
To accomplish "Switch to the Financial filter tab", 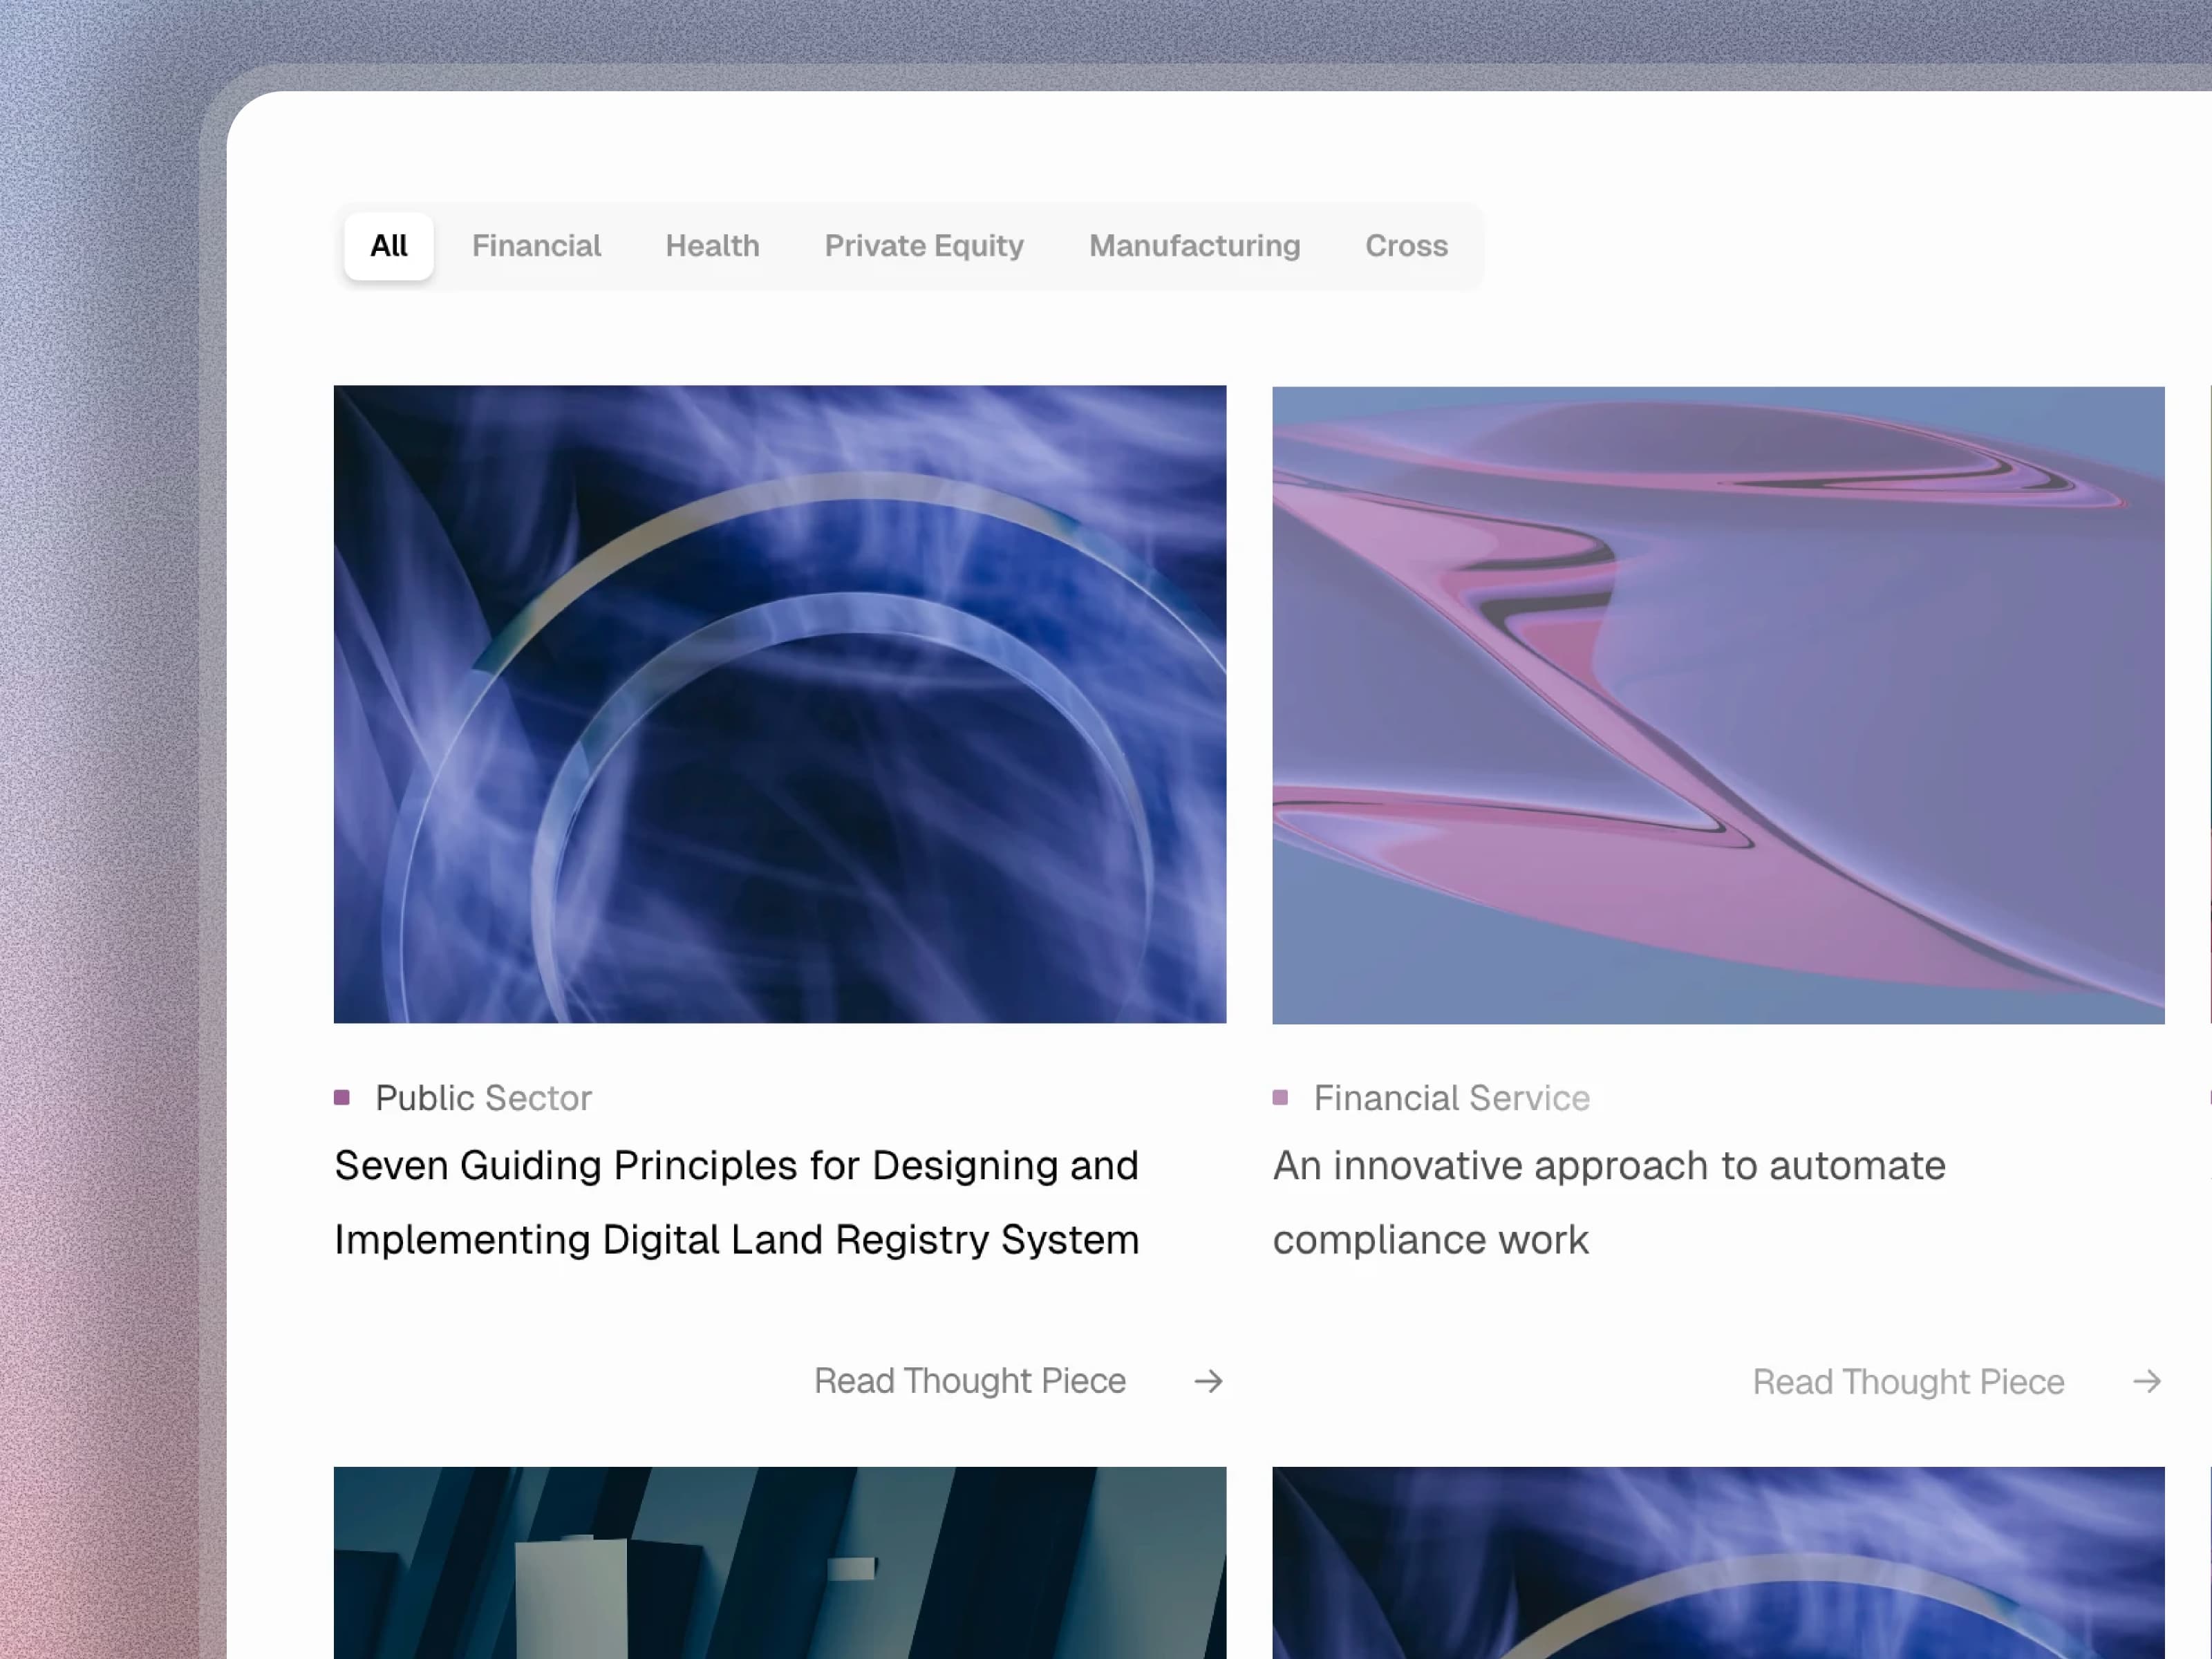I will pos(536,246).
